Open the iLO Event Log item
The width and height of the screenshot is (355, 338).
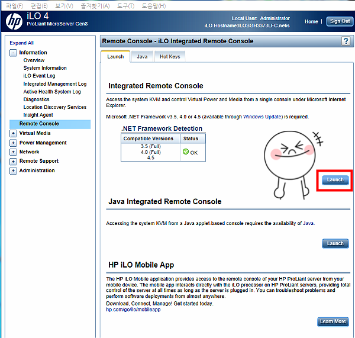(40, 76)
